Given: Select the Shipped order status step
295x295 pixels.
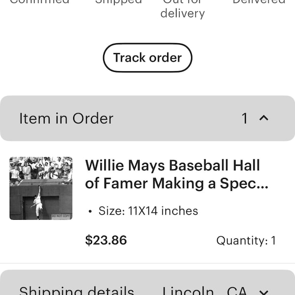Looking at the screenshot, I should click(118, 1).
